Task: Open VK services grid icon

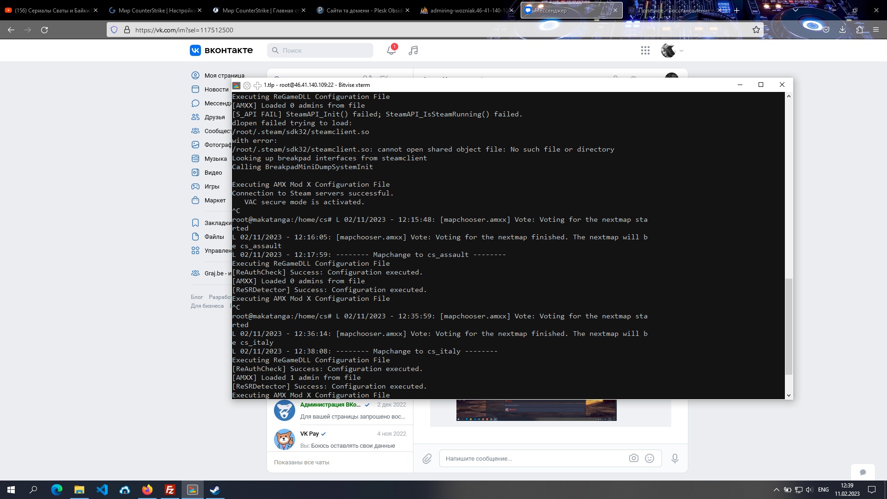Action: pyautogui.click(x=645, y=50)
